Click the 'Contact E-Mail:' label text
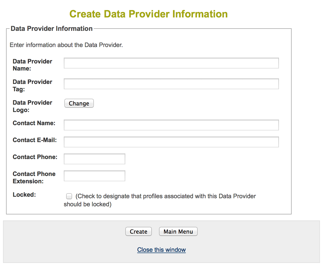The image size is (324, 268). click(x=35, y=140)
